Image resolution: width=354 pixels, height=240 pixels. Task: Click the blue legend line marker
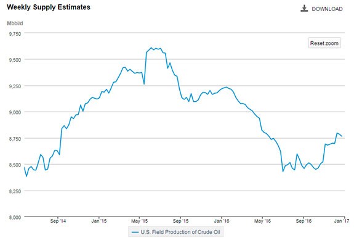[x=135, y=232]
